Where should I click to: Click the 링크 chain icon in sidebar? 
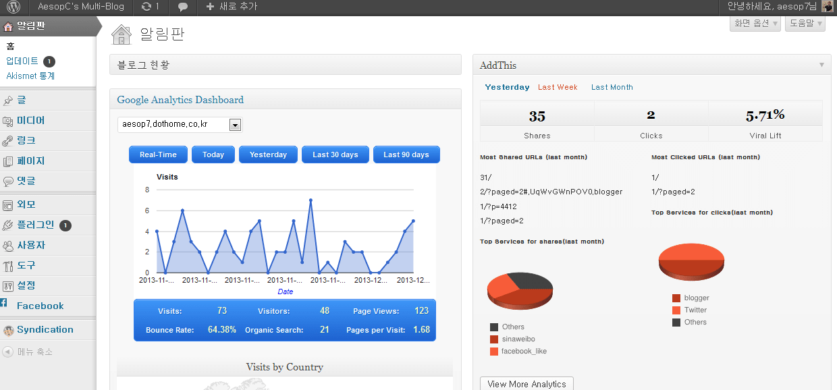tap(8, 141)
